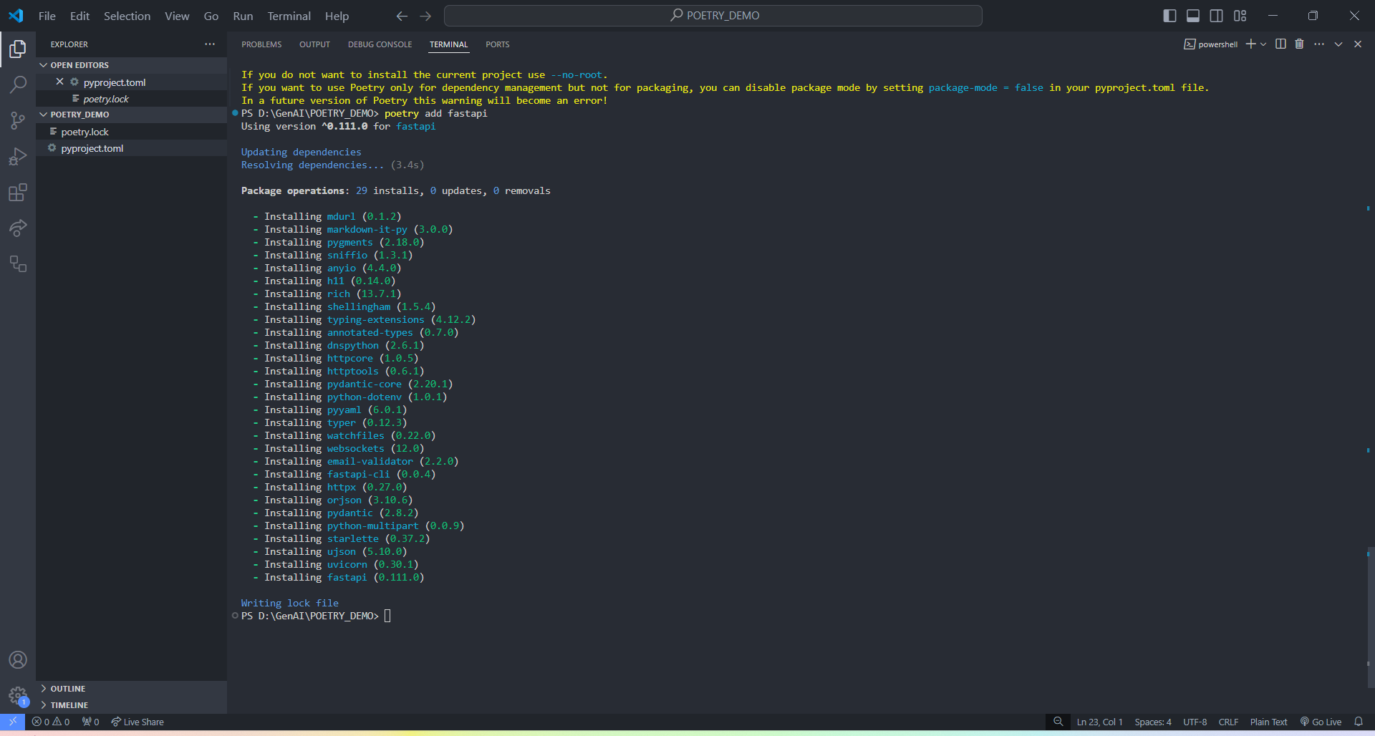Open Source Control view
This screenshot has width=1375, height=736.
coord(18,120)
